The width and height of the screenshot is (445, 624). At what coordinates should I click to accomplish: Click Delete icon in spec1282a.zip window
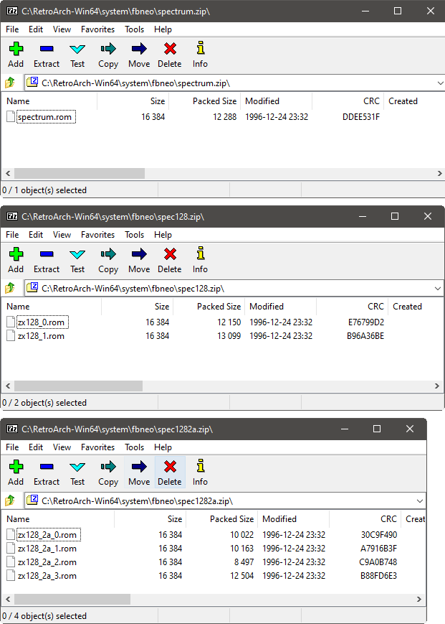(170, 467)
